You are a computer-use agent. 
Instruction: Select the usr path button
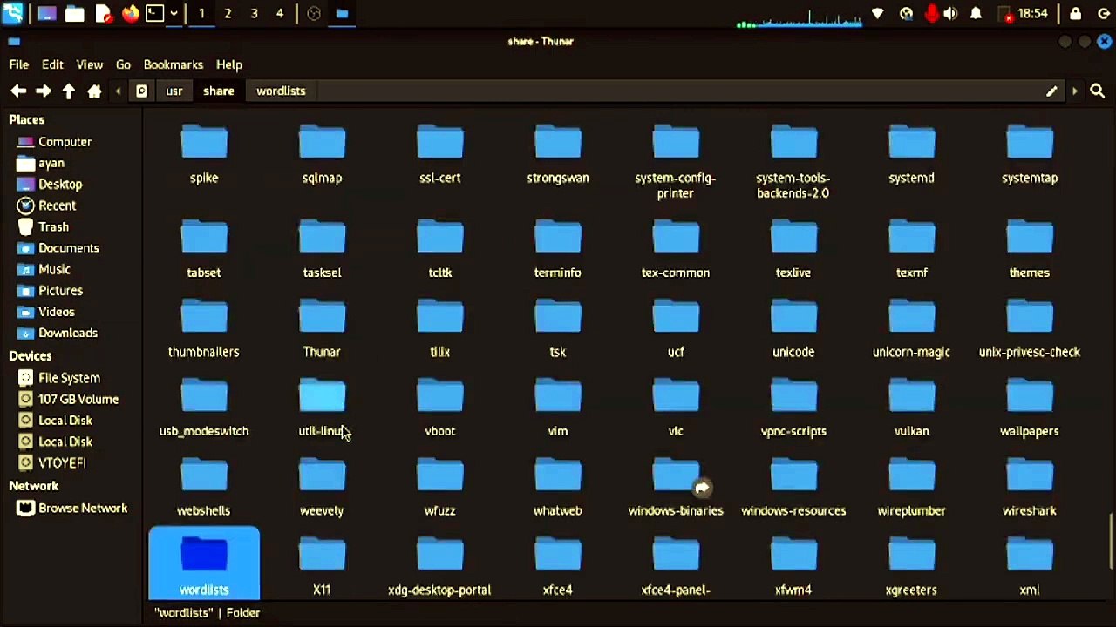[x=174, y=91]
